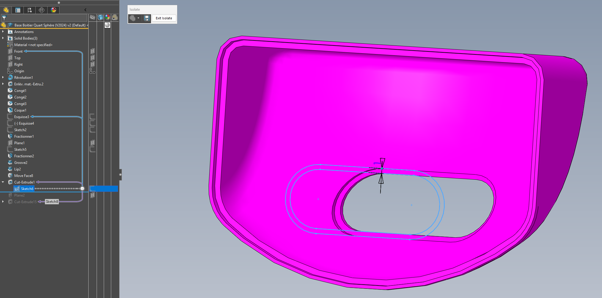Click the tree filter funnel icon
The height and width of the screenshot is (298, 602).
coord(4,18)
